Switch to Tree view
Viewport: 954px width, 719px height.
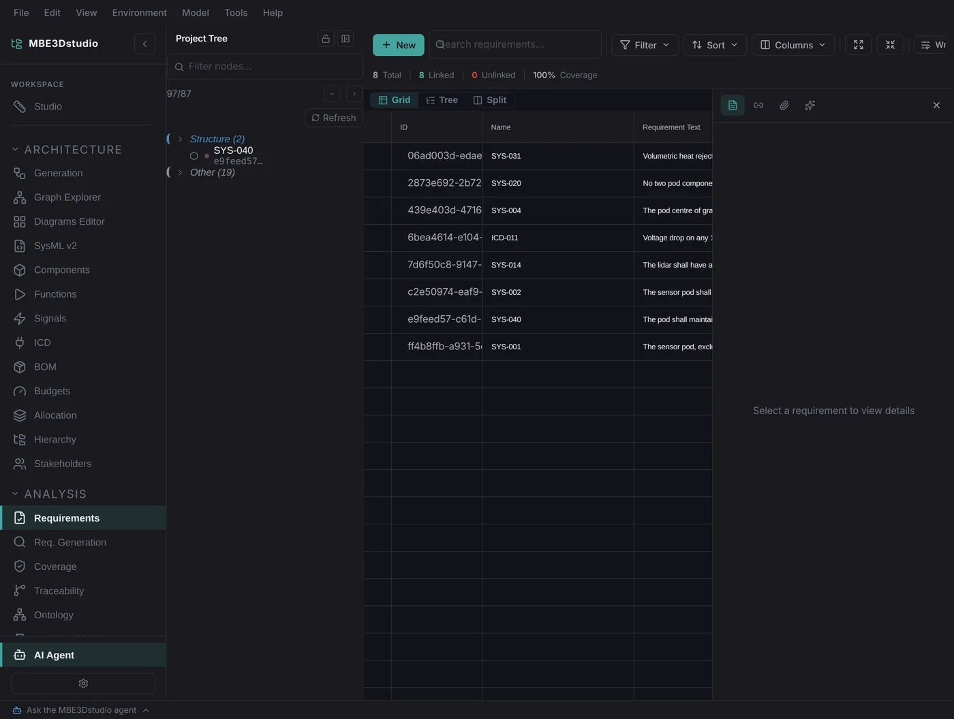pyautogui.click(x=442, y=100)
